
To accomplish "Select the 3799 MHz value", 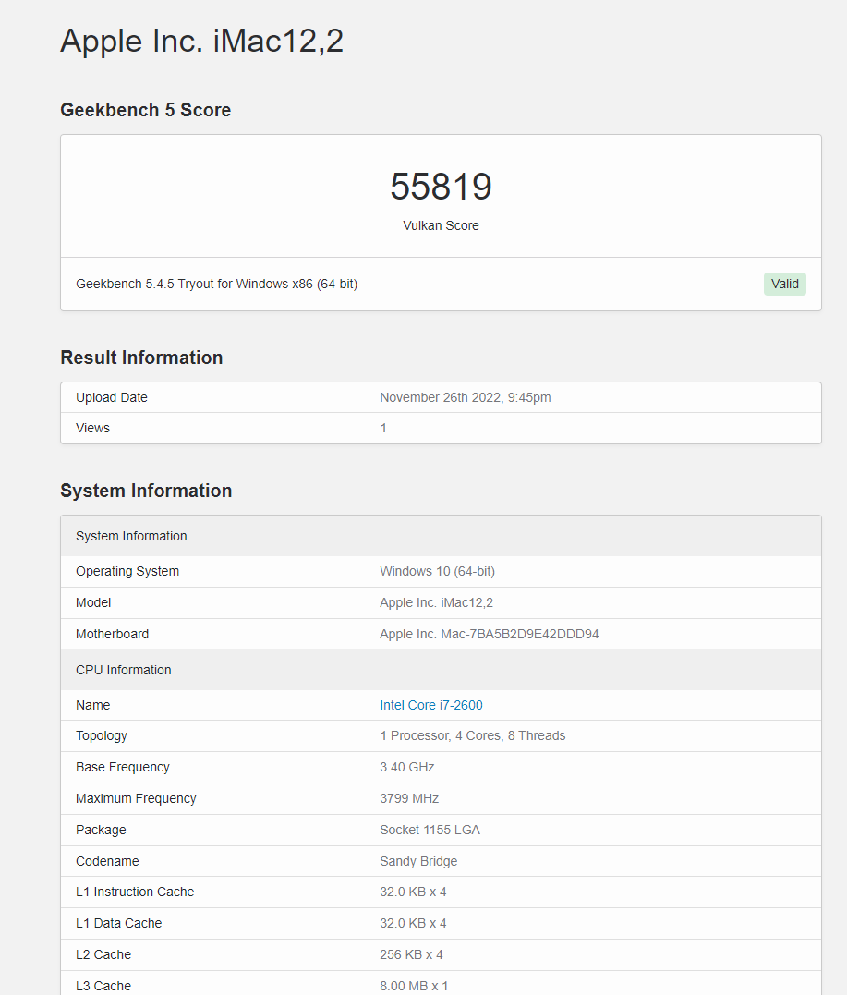I will tap(409, 798).
